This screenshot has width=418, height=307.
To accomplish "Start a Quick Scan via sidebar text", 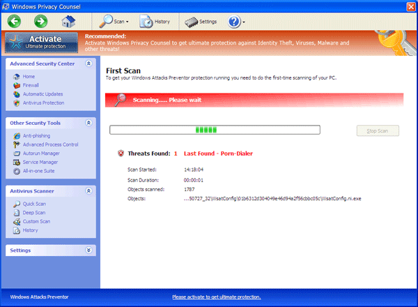I will tap(34, 204).
